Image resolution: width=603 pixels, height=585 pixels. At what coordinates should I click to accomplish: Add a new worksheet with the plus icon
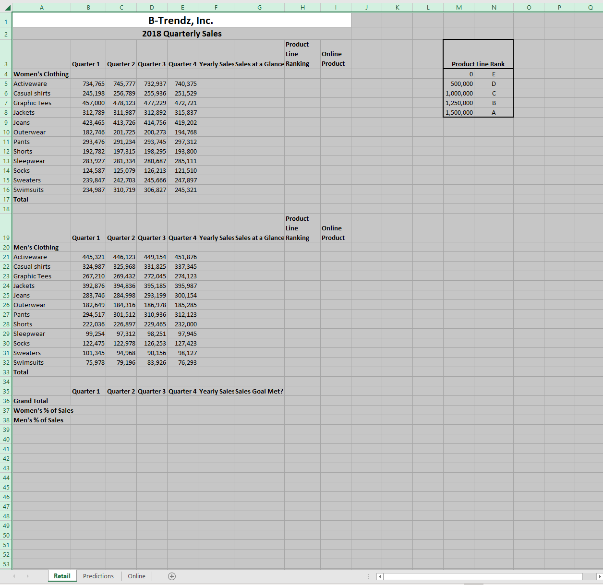tap(171, 576)
